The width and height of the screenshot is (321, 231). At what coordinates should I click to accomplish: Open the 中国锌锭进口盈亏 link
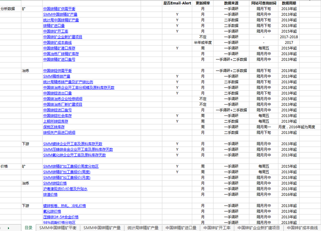pos(57,110)
